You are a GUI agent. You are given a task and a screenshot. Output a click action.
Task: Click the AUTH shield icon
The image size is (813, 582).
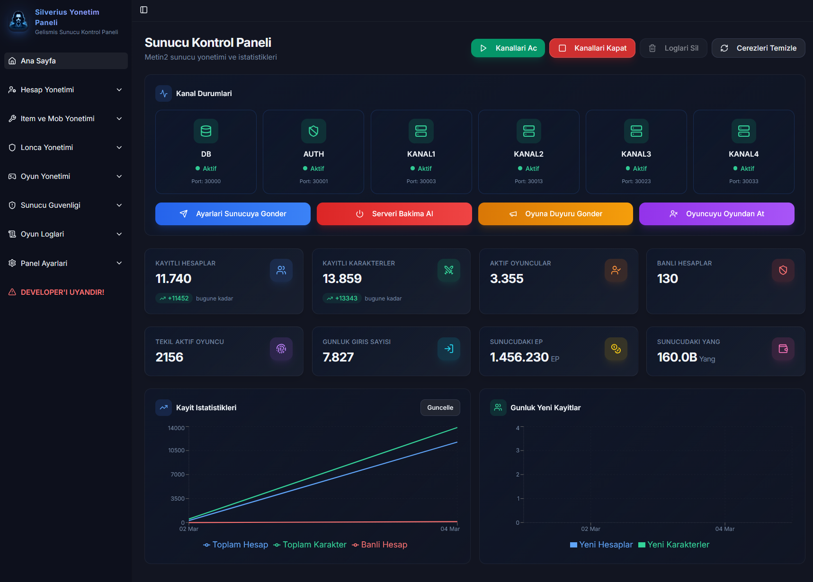[313, 131]
